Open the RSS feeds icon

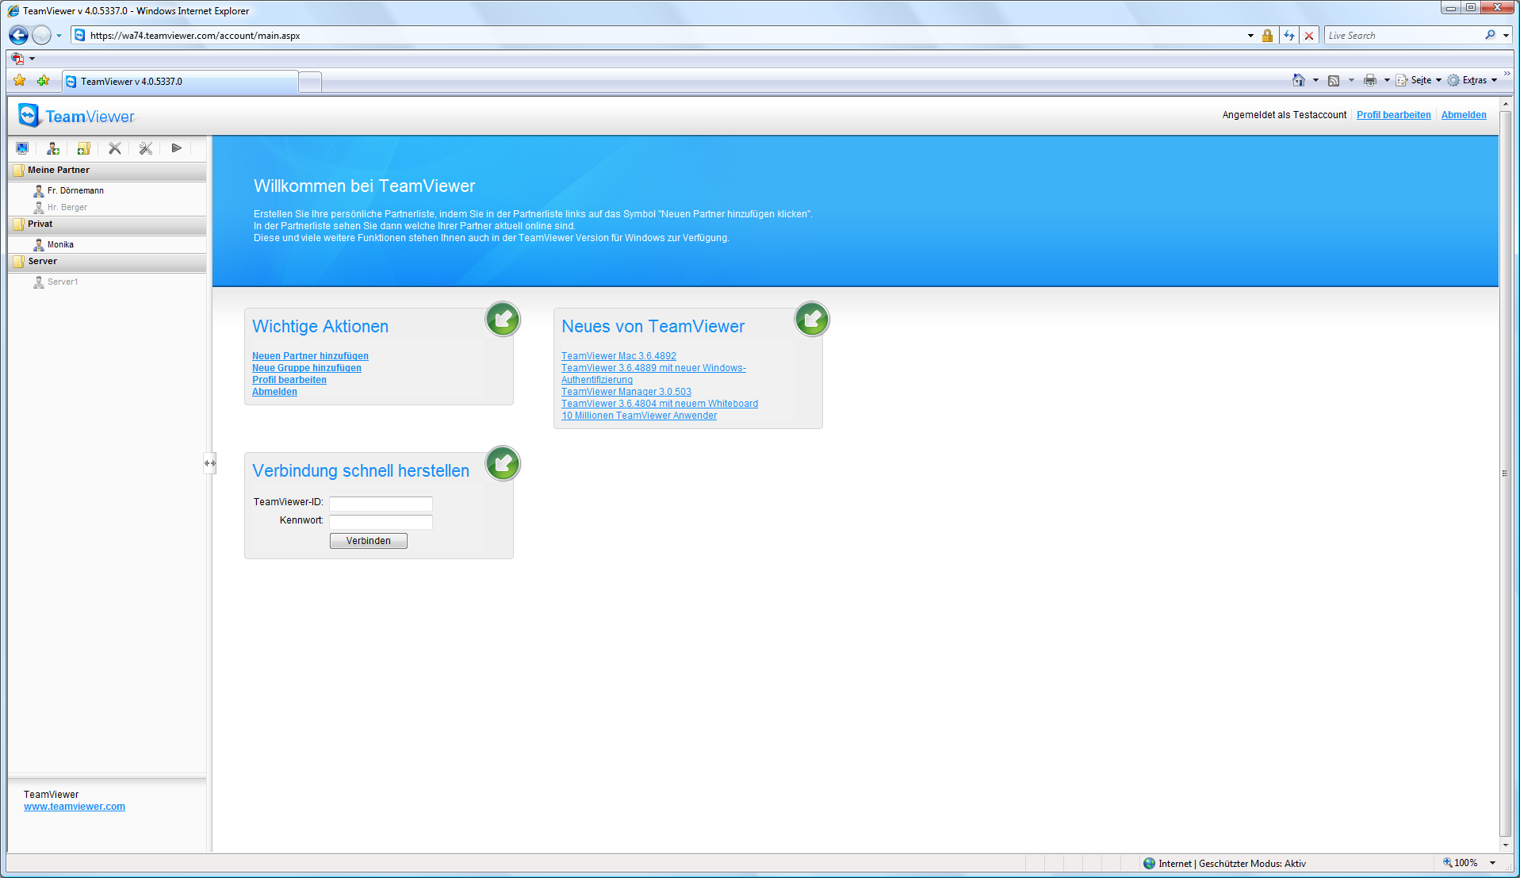tap(1335, 80)
